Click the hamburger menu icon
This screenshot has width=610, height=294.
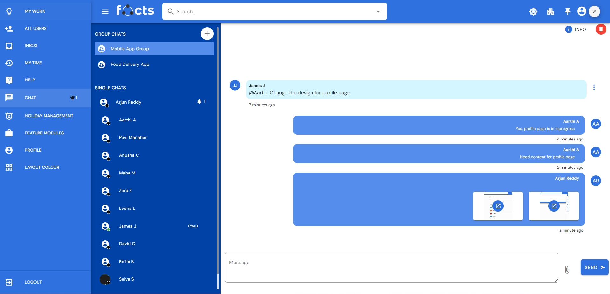(x=105, y=12)
